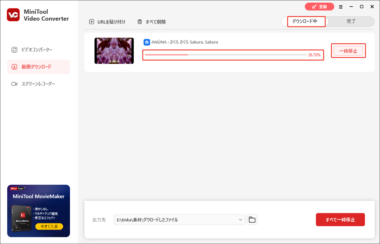380x244 pixels.
Task: Click the 出力先 label
Action: click(99, 220)
